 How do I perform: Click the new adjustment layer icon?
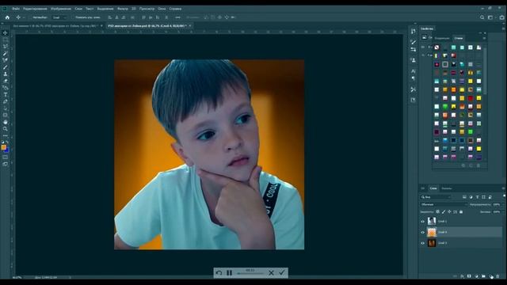click(x=476, y=276)
